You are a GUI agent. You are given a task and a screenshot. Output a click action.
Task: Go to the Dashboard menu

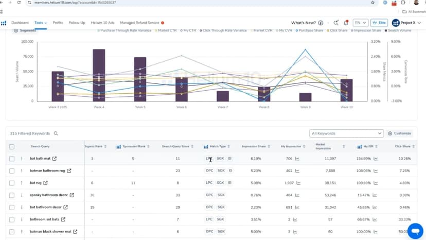(x=20, y=23)
